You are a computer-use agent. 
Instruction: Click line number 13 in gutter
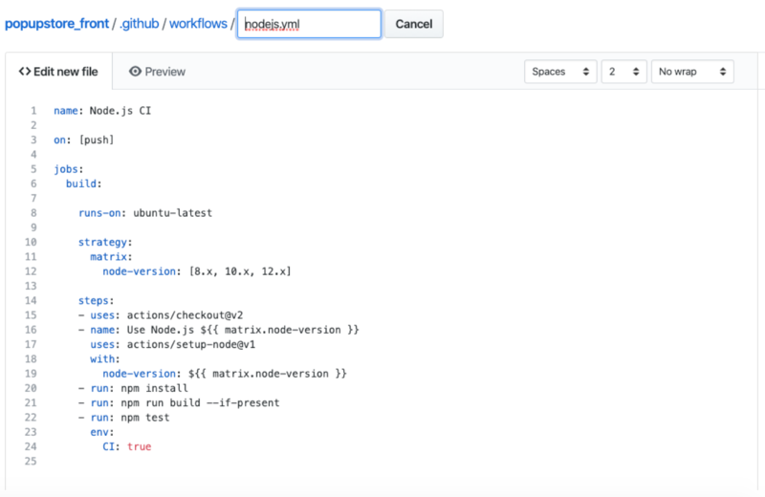tap(31, 286)
